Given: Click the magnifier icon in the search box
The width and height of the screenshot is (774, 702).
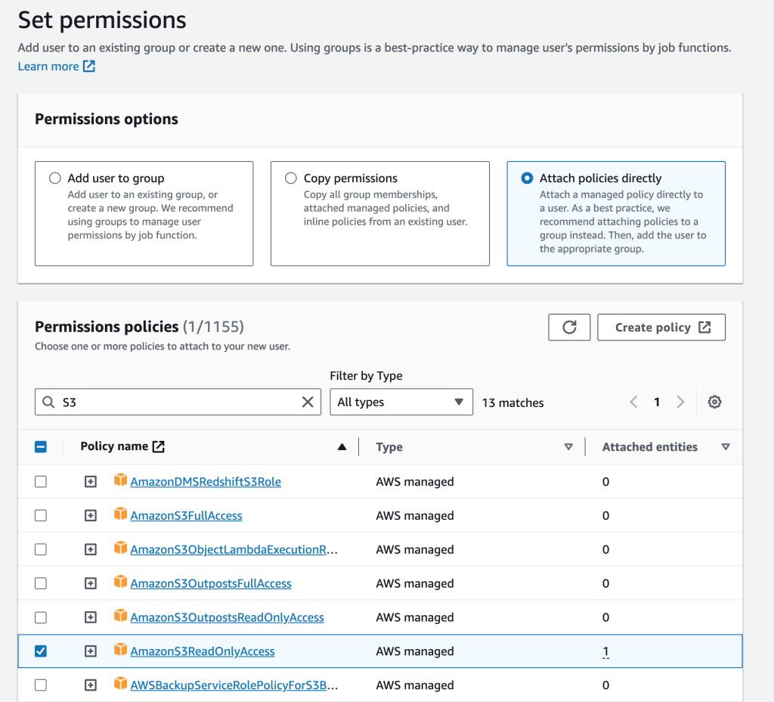Looking at the screenshot, I should [48, 402].
